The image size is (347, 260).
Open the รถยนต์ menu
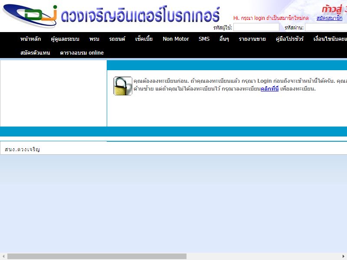pos(117,39)
